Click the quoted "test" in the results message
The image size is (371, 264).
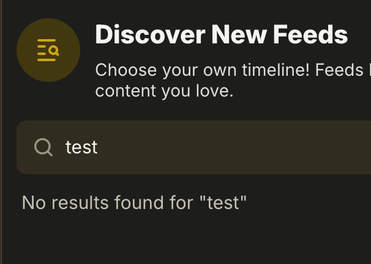tap(223, 203)
